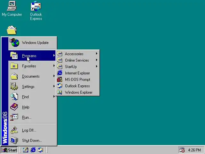Launch Outlook Express from Quick Launch bar
Screen dimensions: 205x154
tap(40, 150)
